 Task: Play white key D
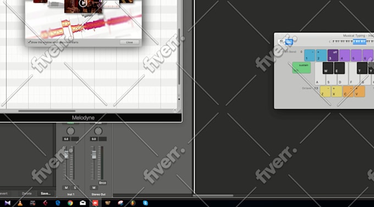coord(343,80)
